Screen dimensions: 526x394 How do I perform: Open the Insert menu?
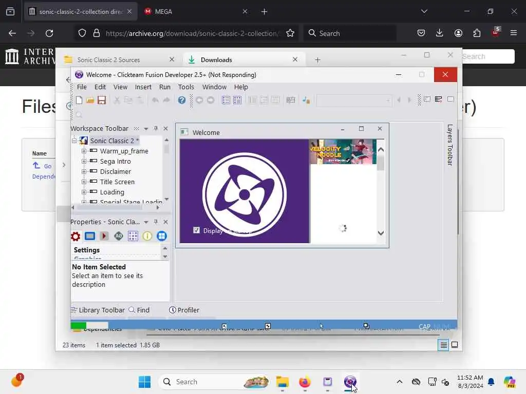pos(143,87)
